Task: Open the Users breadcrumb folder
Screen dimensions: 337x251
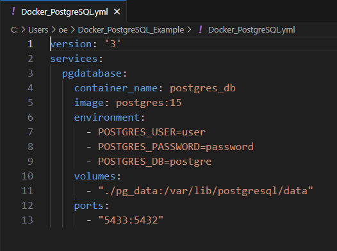Action: click(38, 30)
